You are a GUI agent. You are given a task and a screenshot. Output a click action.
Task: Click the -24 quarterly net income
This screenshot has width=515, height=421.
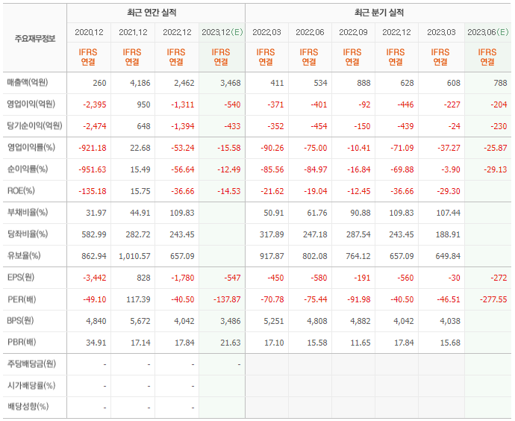[454, 126]
